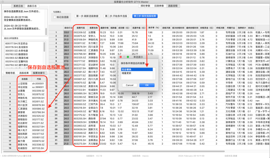Image resolution: width=270 pixels, height=158 pixels.
Task: Select 603178.SH|圣龙股份 in the pool list
Action: [16, 47]
